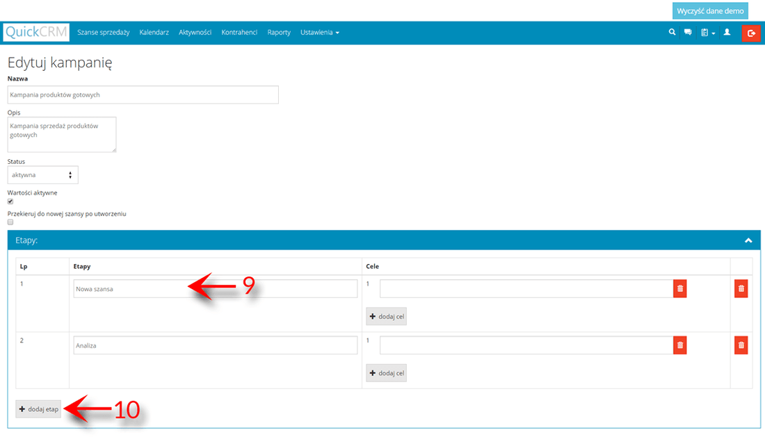Collapse the Etapy panel chevron
The image size is (765, 437).
(x=748, y=240)
